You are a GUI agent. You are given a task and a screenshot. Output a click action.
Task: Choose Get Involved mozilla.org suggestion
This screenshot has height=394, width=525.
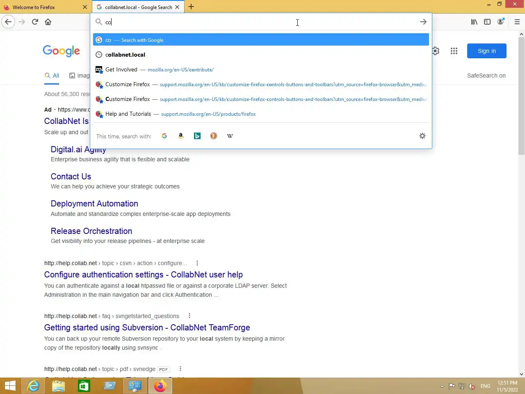[x=261, y=69]
